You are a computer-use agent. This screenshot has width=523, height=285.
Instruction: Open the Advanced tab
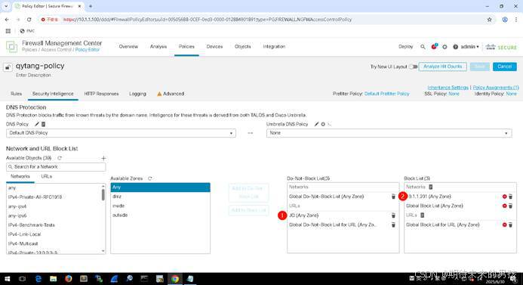tap(171, 94)
